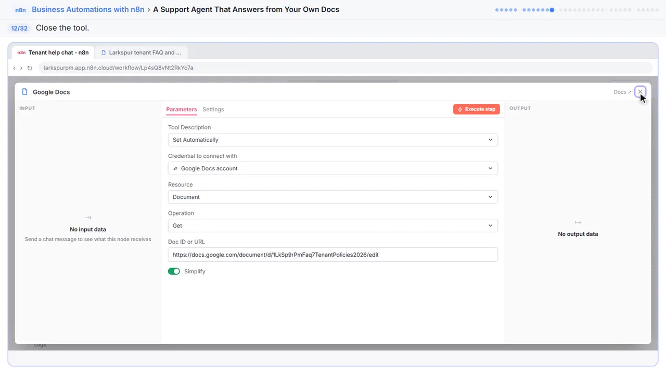Switch to the Settings tab
This screenshot has width=666, height=374.
(x=213, y=110)
